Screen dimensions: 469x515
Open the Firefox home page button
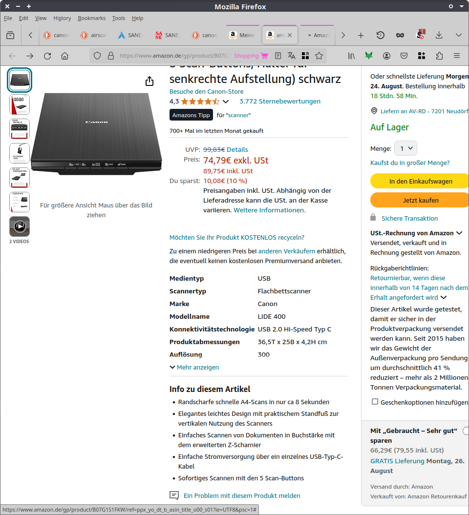pyautogui.click(x=64, y=56)
